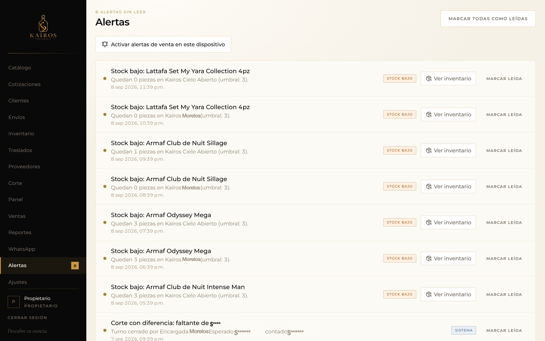Mark the 08:39 p.m. Sillage alert as read
This screenshot has width=545, height=341.
click(x=504, y=186)
